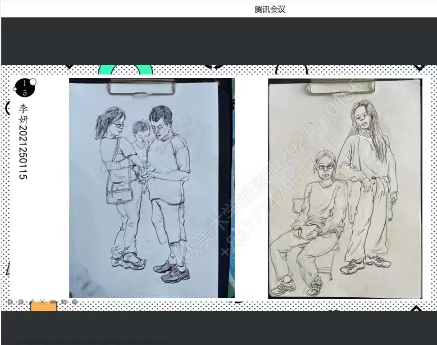Click the green ring shape at top
The image size is (437, 345).
(x=126, y=70)
